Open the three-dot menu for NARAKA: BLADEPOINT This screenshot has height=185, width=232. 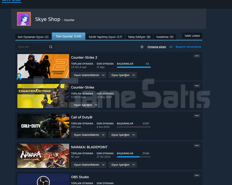pos(197,145)
